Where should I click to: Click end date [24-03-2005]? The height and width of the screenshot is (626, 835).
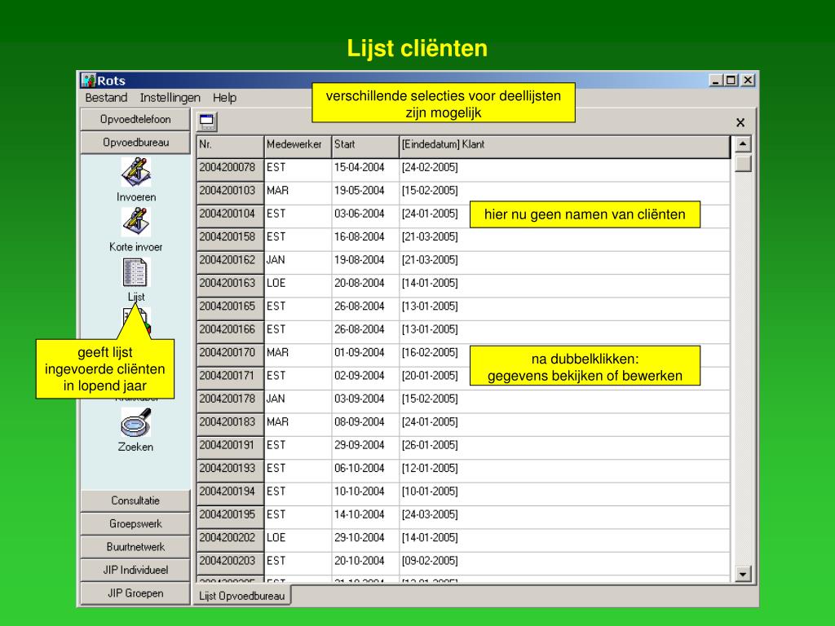pos(430,515)
